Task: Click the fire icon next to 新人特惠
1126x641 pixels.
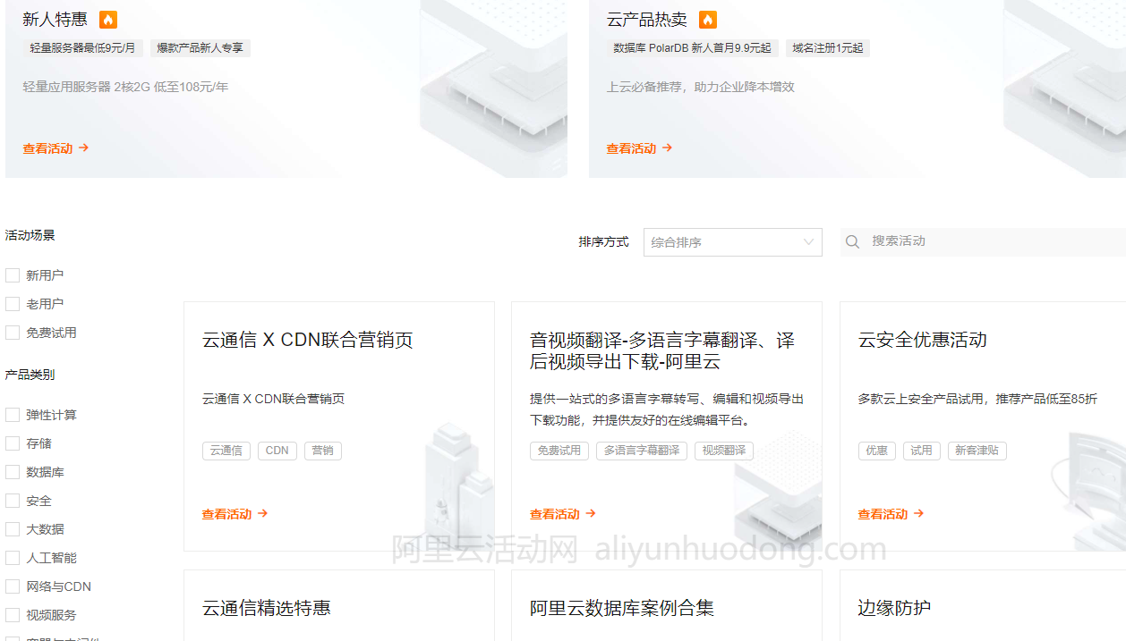Action: click(108, 20)
